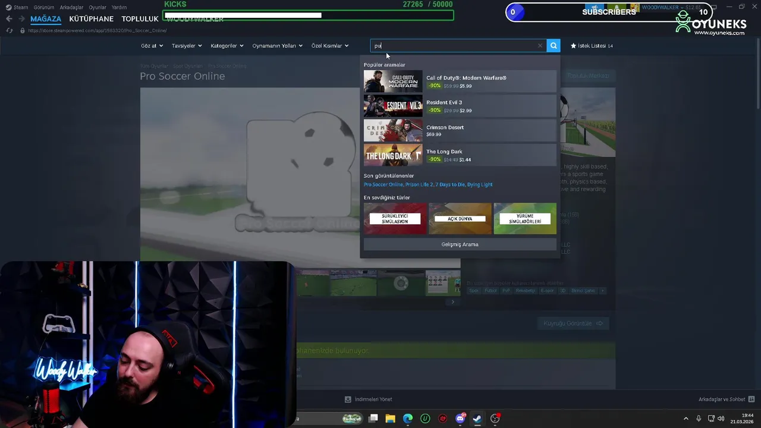Select the Crimson Desert search suggestion
The image size is (761, 428).
(460, 131)
